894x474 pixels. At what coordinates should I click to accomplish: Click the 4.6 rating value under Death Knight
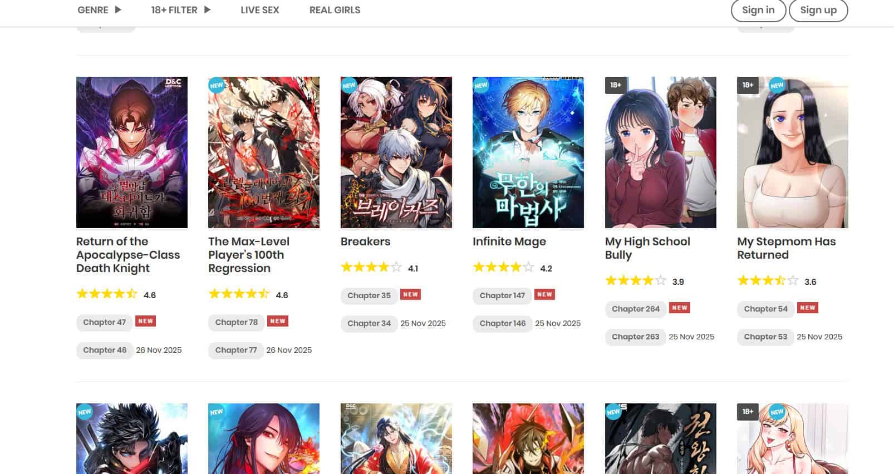point(150,295)
